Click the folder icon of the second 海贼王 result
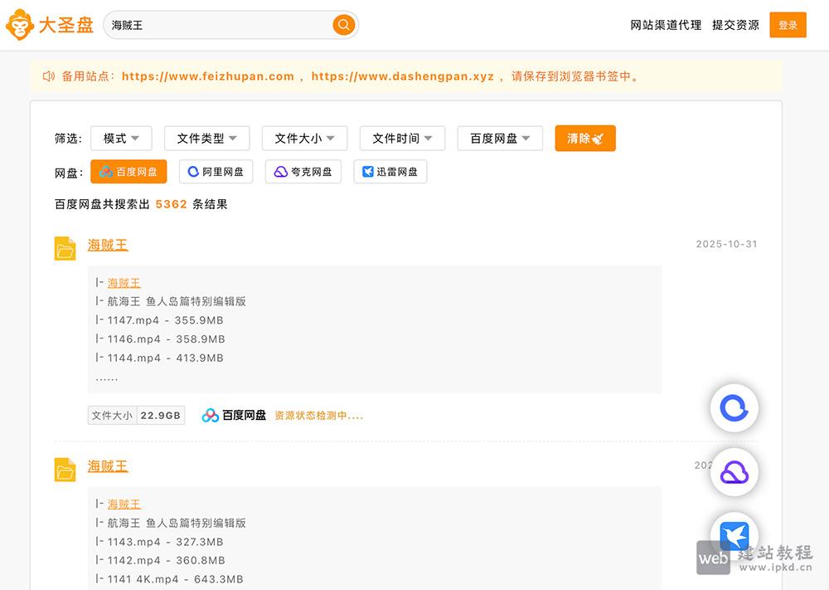Image resolution: width=829 pixels, height=590 pixels. point(65,469)
